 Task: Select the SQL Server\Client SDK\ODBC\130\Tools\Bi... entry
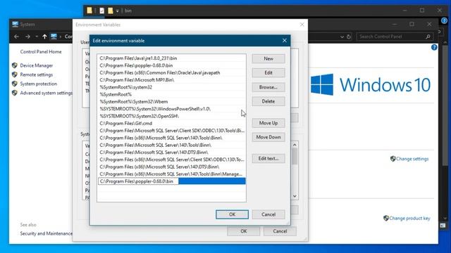tap(171, 131)
